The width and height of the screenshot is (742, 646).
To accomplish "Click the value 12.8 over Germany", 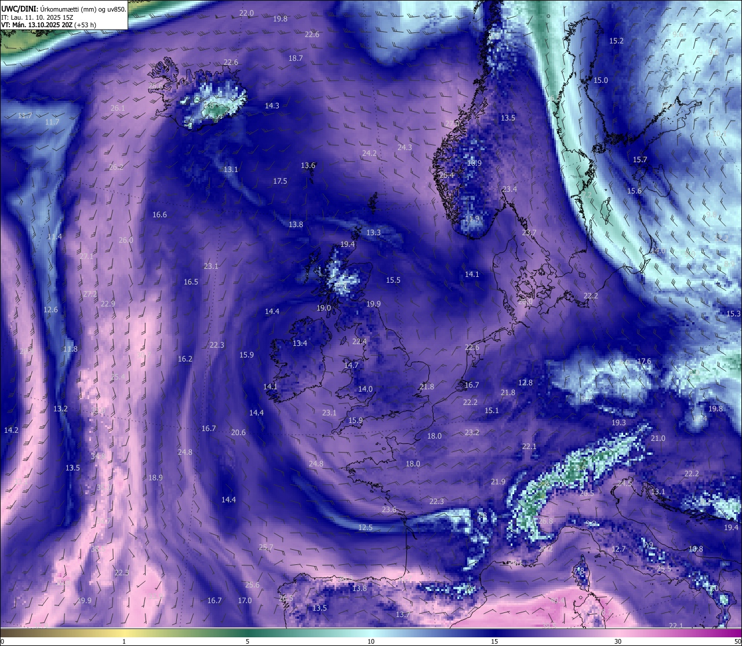I will click(525, 382).
